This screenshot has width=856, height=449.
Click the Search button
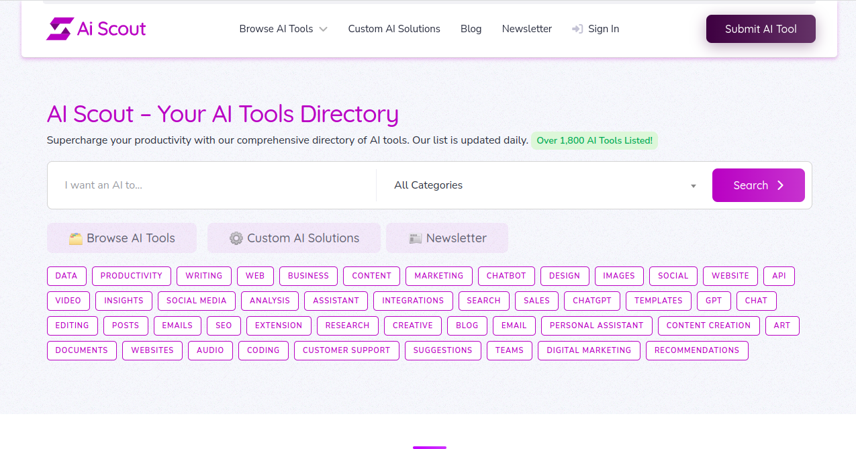(x=759, y=185)
